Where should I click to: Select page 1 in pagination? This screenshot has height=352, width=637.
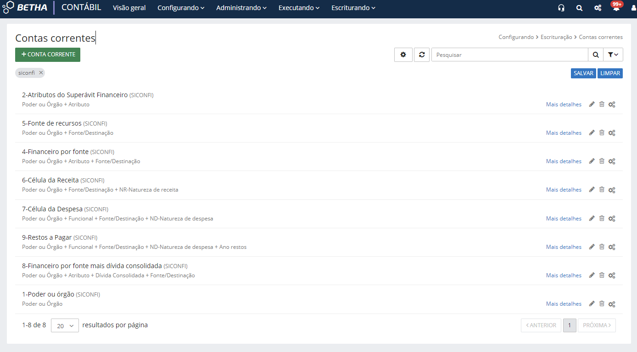(570, 325)
